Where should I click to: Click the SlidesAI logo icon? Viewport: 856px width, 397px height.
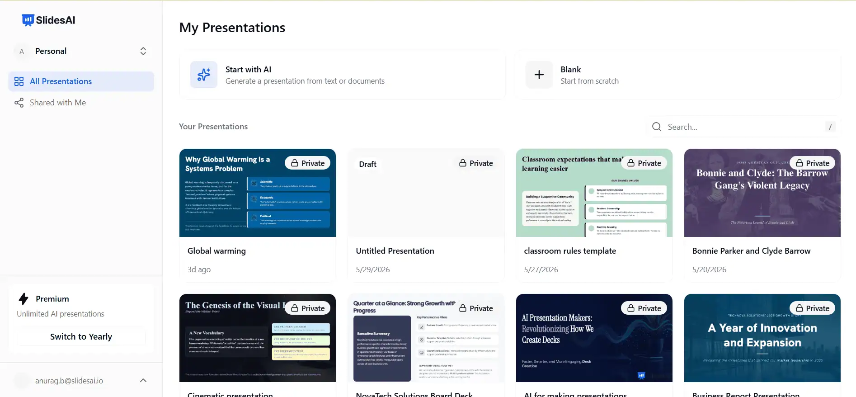(x=28, y=20)
